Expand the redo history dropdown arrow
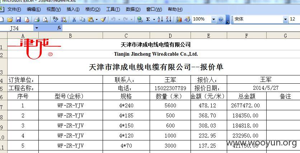 click(x=131, y=19)
